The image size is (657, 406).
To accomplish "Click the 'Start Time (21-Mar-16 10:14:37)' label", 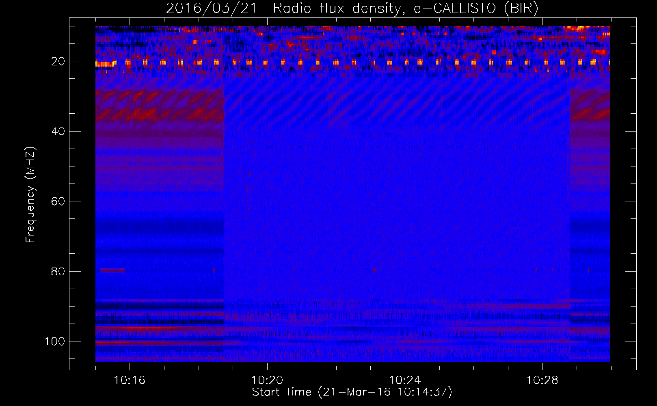I will 352,392.
